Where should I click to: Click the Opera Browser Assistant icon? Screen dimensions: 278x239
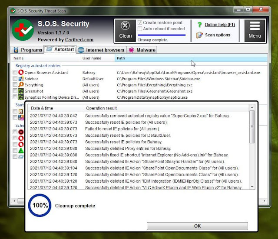(21, 72)
